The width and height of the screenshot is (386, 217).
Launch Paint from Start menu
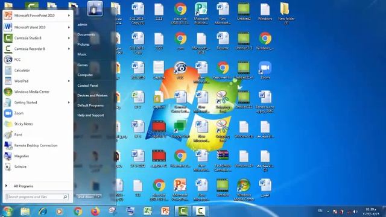(x=38, y=134)
